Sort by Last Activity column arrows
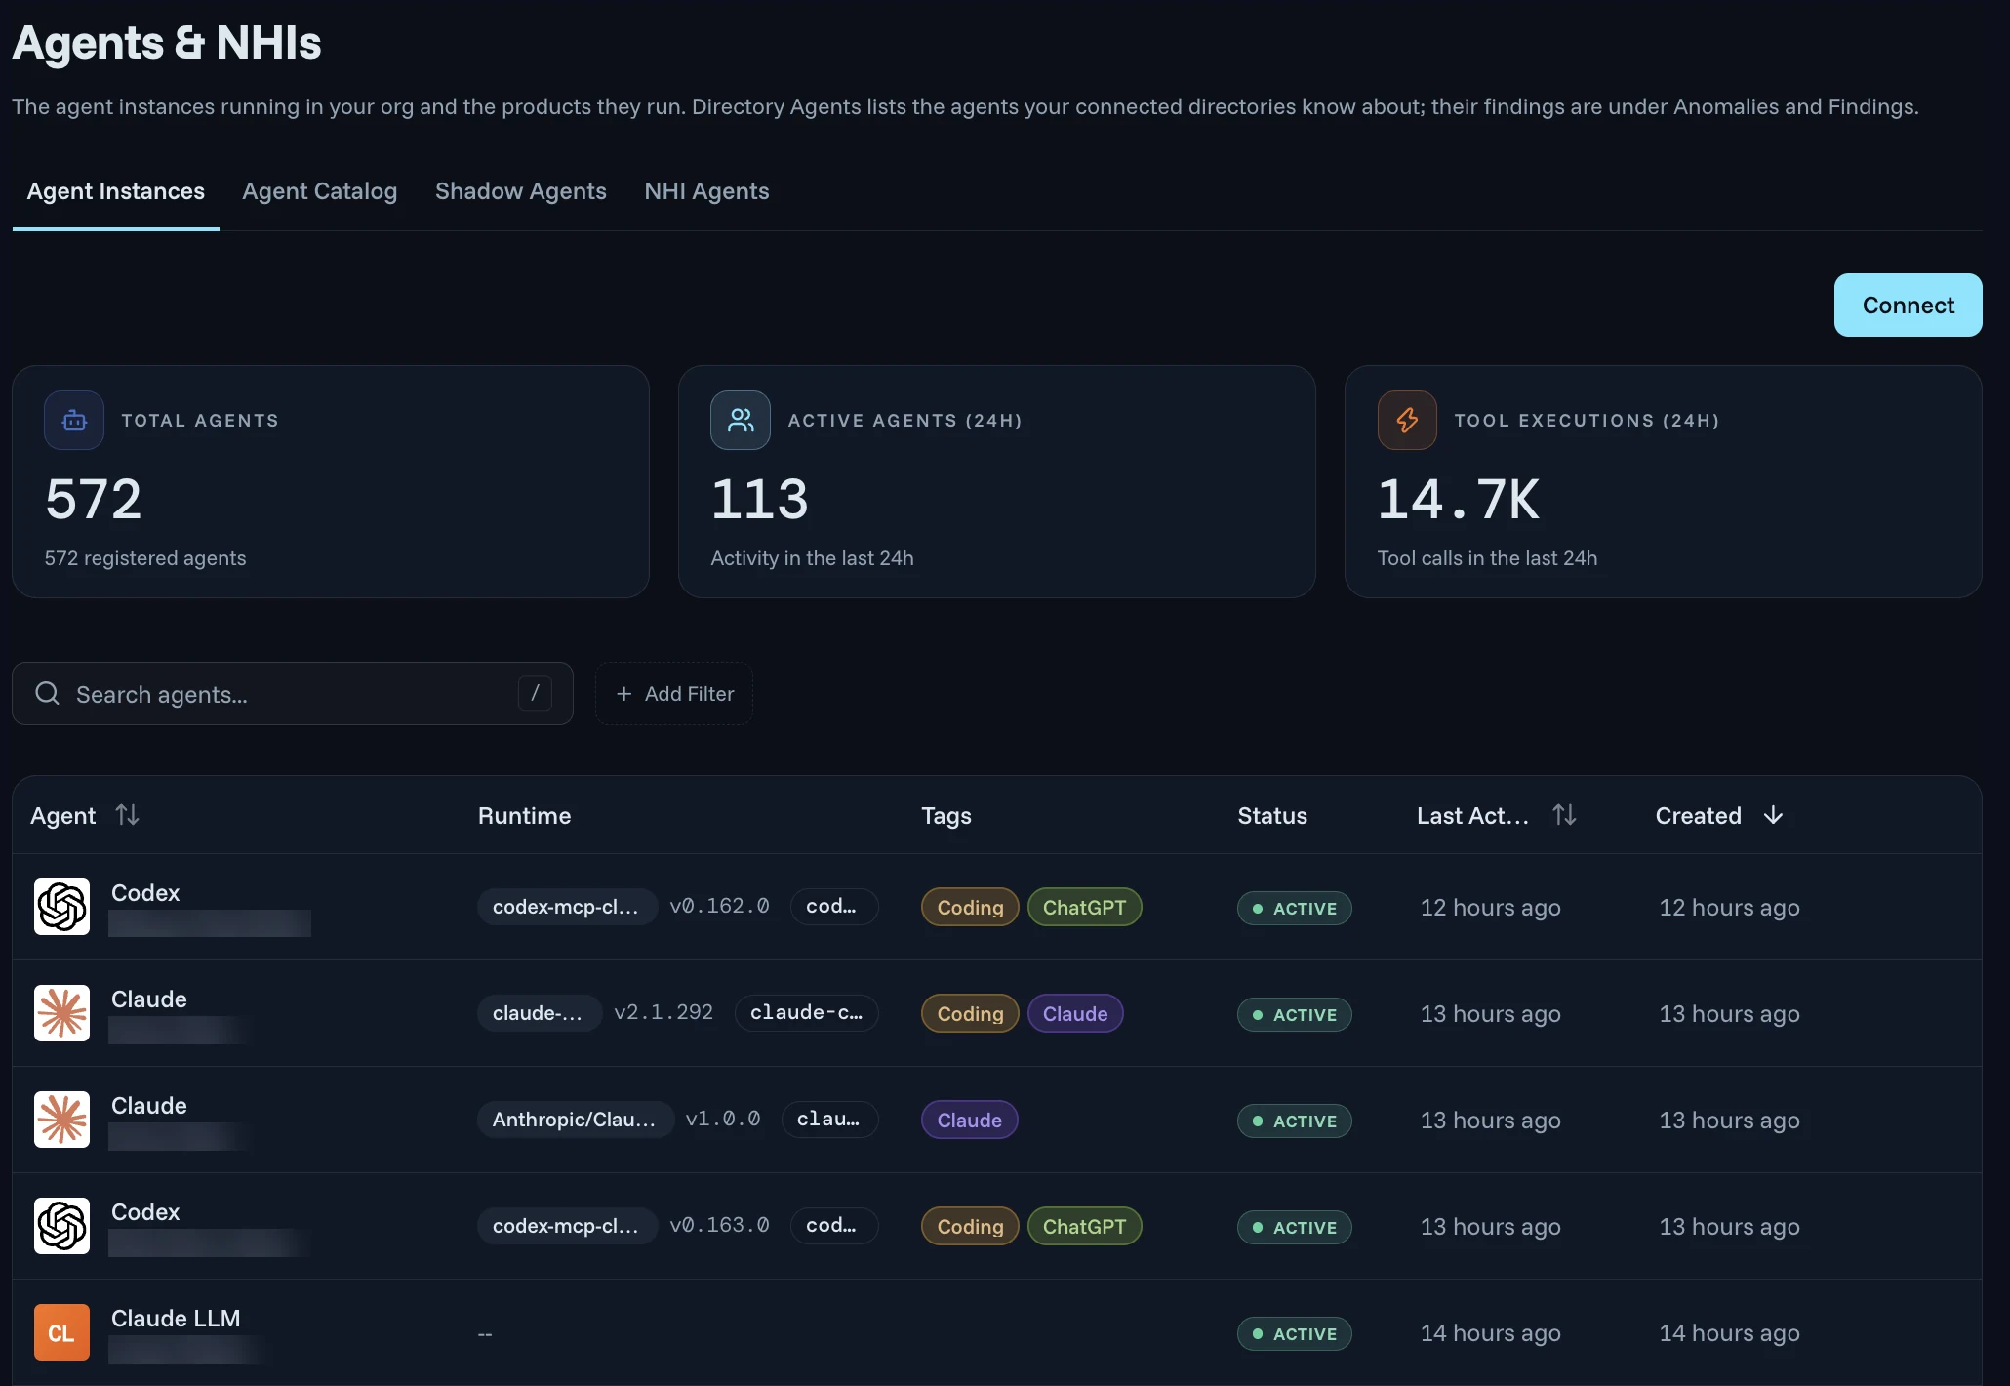 click(1564, 814)
